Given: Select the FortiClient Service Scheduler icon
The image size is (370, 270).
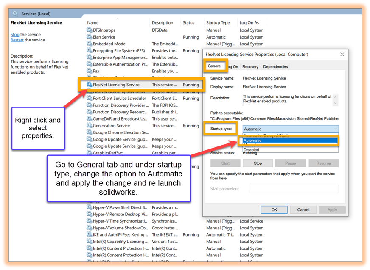Looking at the screenshot, I should pyautogui.click(x=89, y=98).
